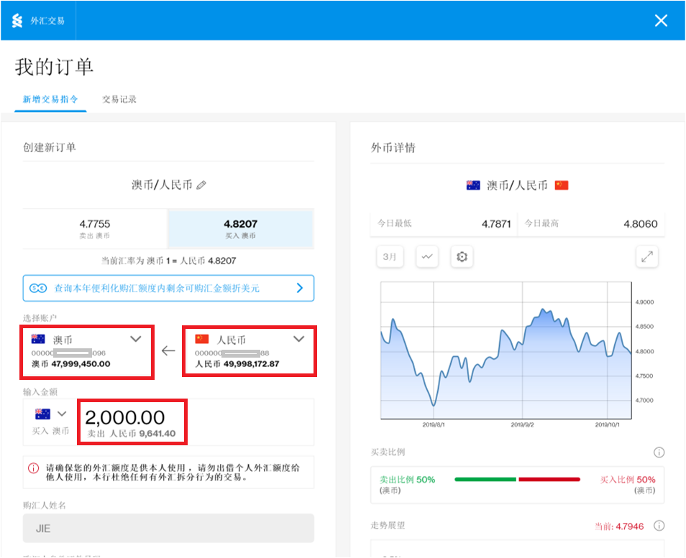
Task: Edit currency pair with pencil icon
Action: 201,185
